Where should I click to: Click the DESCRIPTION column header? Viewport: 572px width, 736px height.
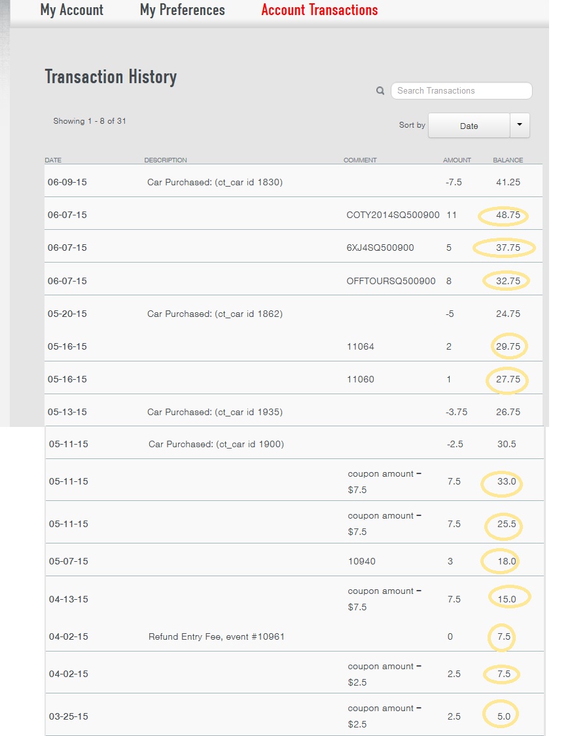(x=166, y=160)
